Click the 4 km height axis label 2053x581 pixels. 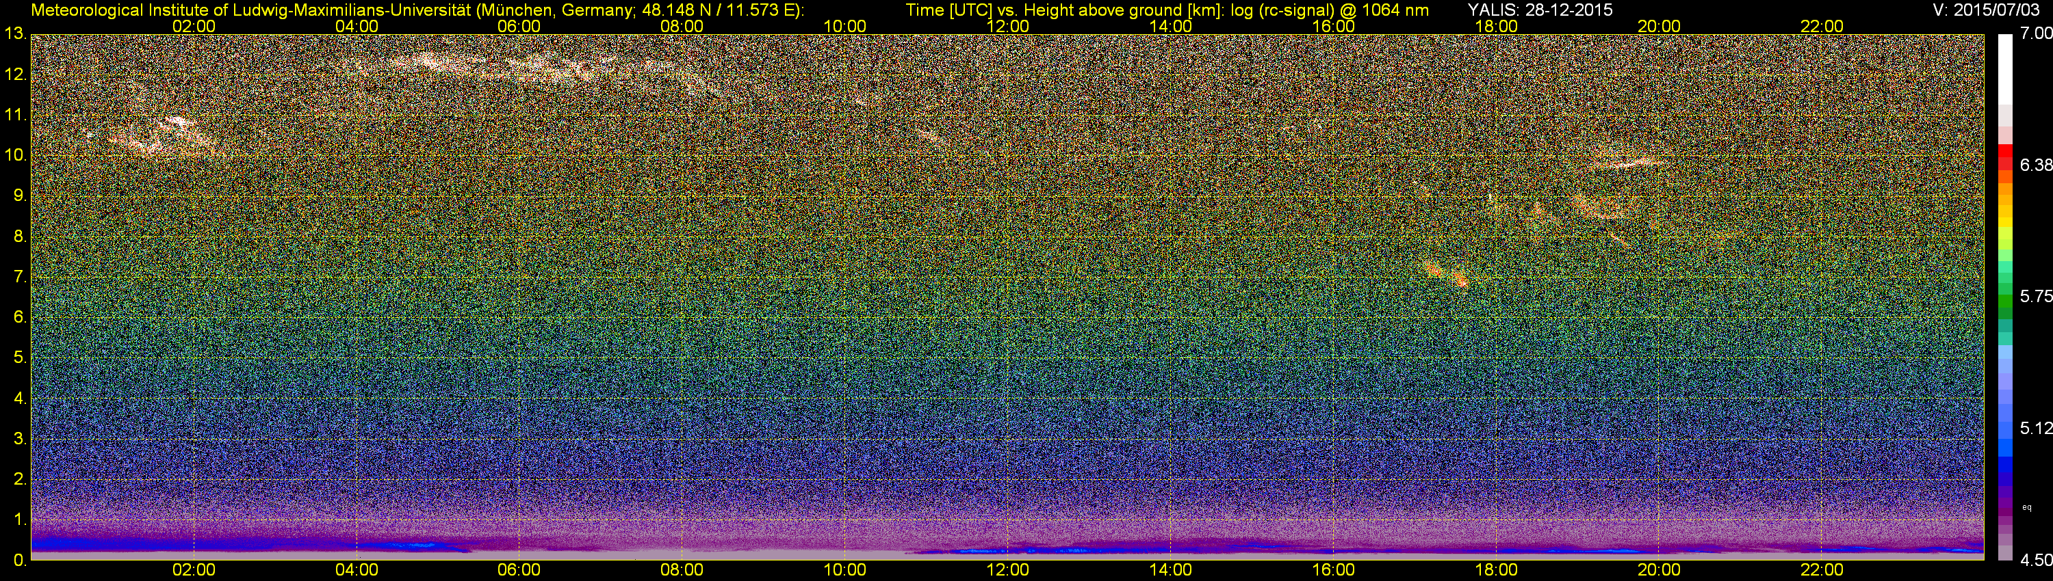(x=19, y=398)
